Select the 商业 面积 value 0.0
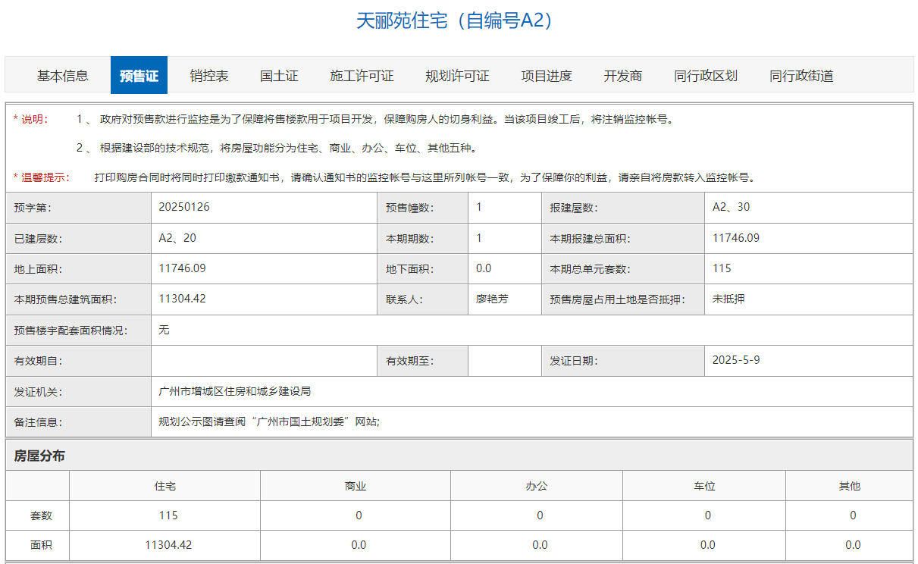 (x=359, y=545)
